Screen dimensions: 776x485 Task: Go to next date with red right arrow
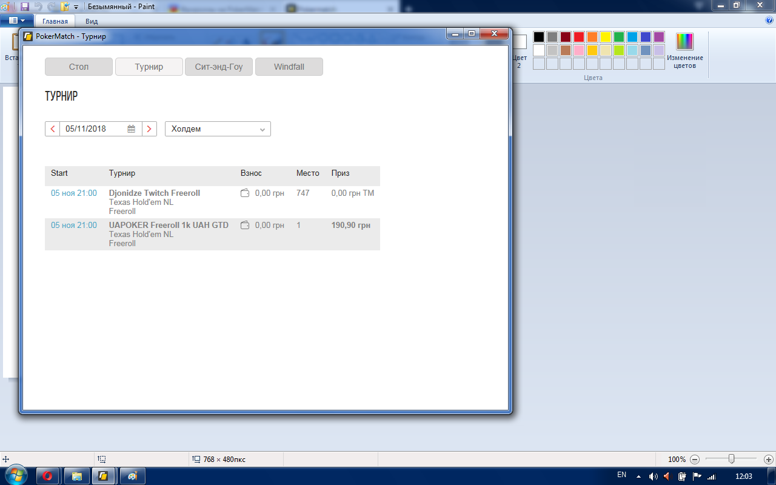pos(149,129)
